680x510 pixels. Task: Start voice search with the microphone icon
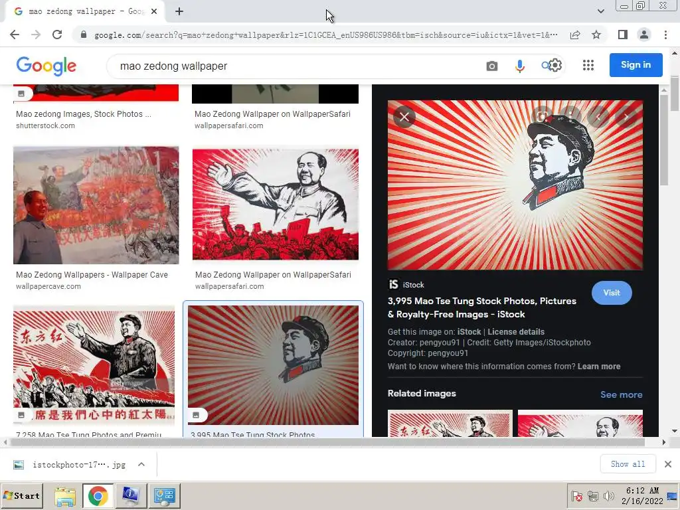(519, 66)
